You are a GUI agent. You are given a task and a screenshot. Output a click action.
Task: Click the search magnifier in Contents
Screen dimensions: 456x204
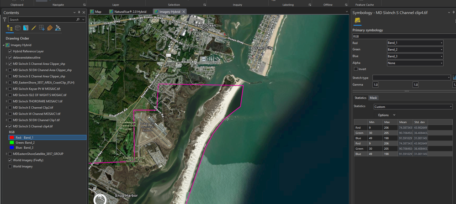[78, 20]
